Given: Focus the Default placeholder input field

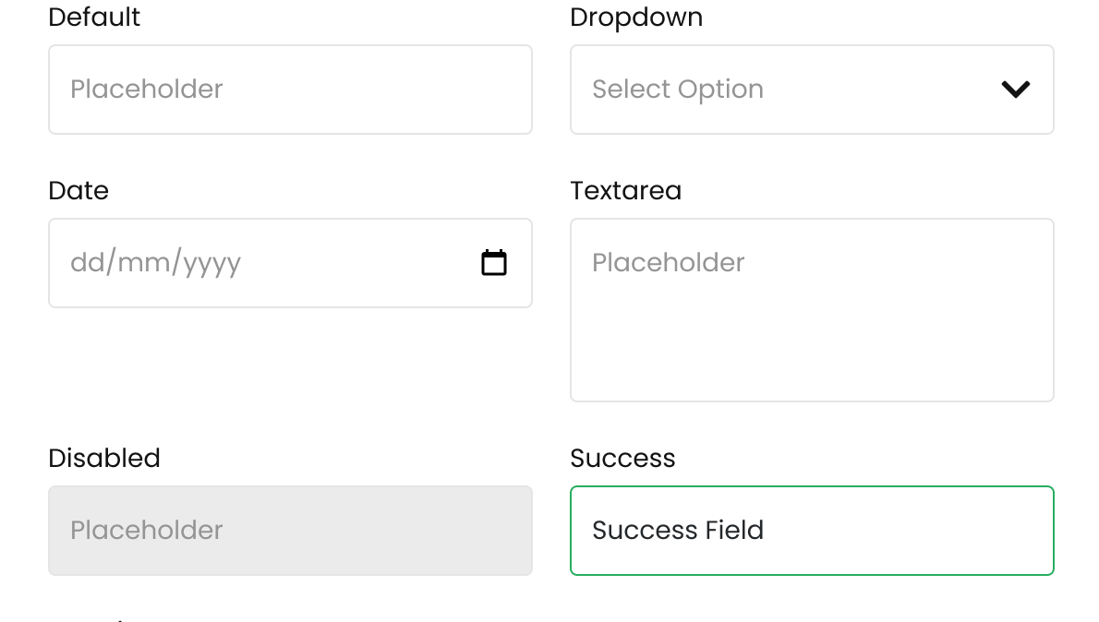Looking at the screenshot, I should [x=290, y=90].
